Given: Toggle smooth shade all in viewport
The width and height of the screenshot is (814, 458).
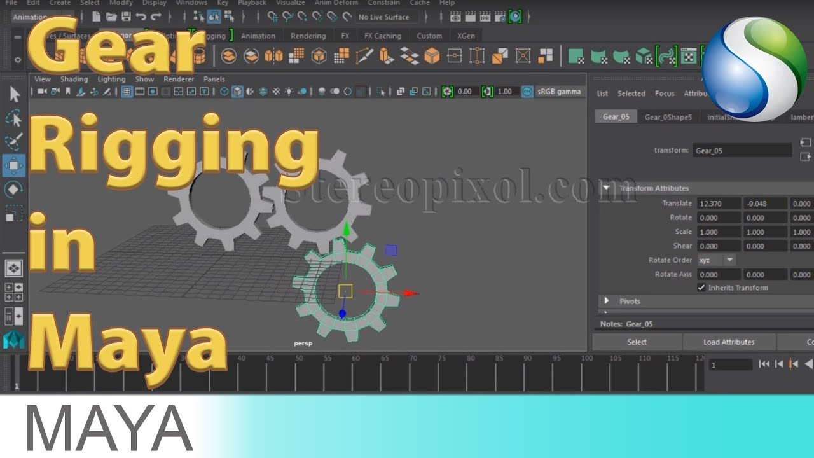Looking at the screenshot, I should click(237, 92).
